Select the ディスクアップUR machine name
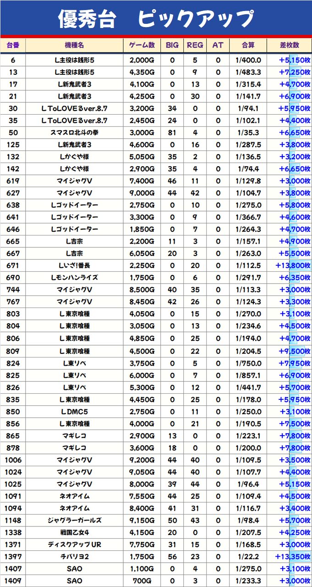312x587 pixels. tap(74, 545)
